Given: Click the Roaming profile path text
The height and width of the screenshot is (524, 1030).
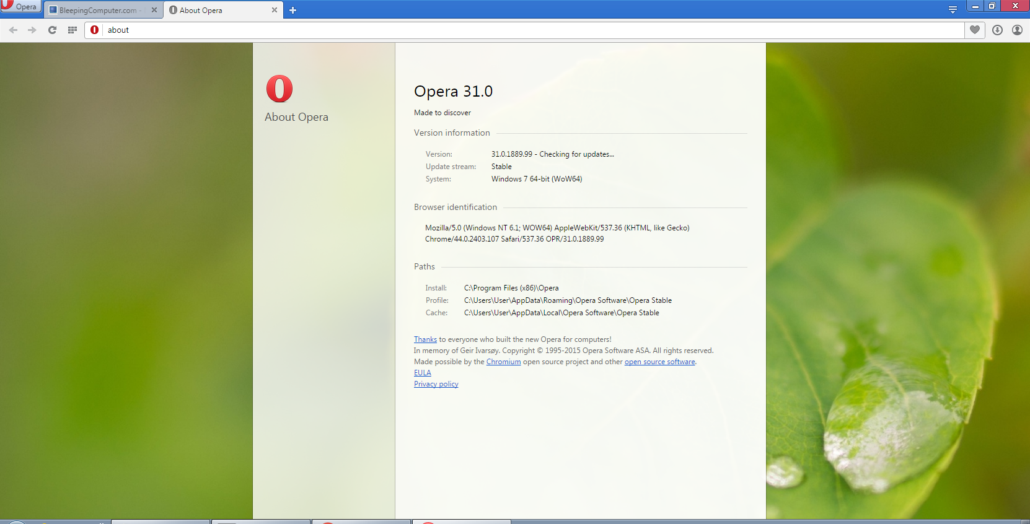Looking at the screenshot, I should [568, 300].
